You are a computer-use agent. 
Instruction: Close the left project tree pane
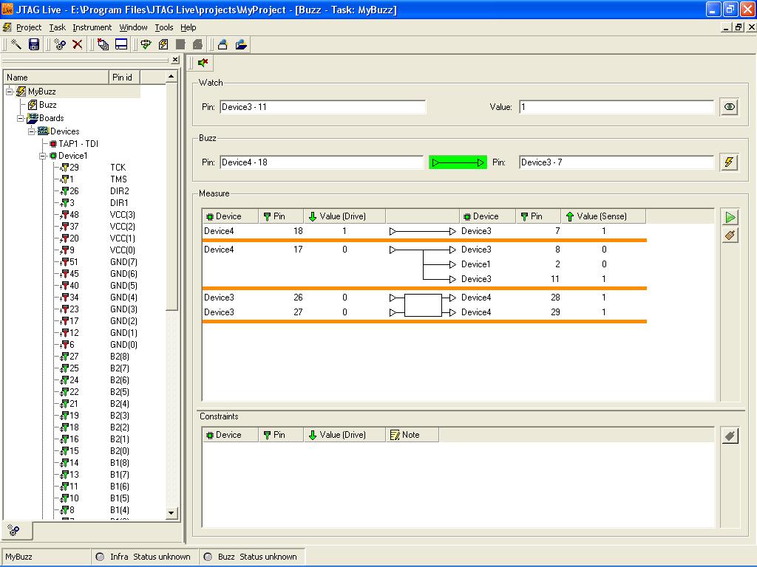click(174, 60)
